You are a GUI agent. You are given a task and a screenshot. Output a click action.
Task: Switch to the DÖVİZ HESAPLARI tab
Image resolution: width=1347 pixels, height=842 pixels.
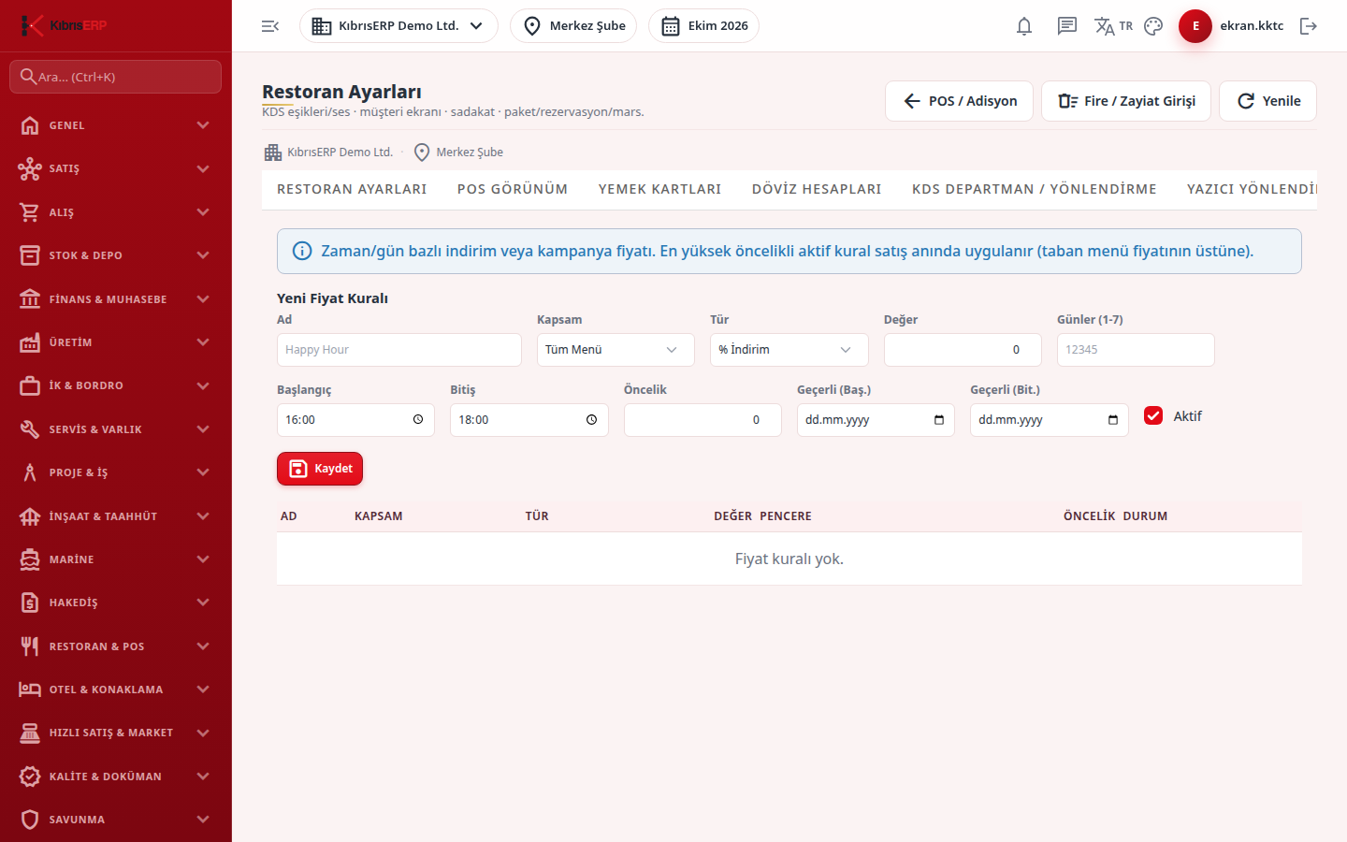[x=817, y=189]
